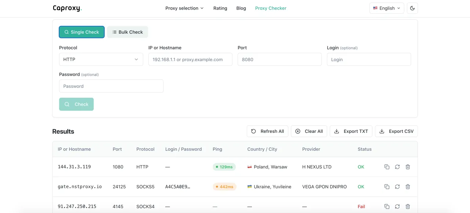
Task: Open the Rating page
Action: [220, 8]
